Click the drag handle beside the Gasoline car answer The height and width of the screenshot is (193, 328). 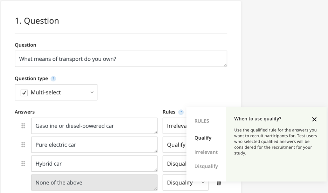coord(23,126)
